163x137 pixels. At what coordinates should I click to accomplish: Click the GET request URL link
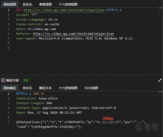click(64, 10)
